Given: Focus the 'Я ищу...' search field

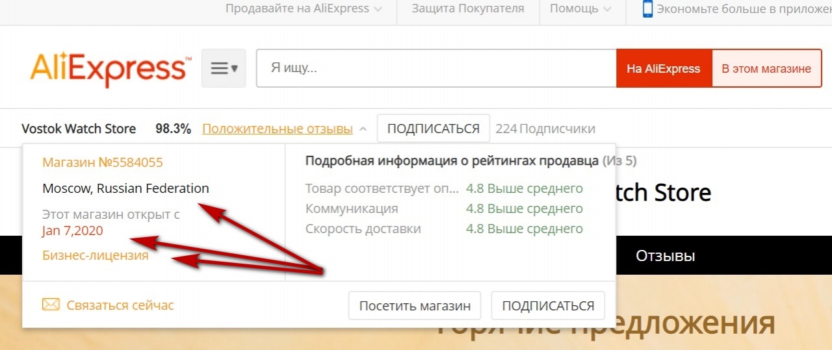Looking at the screenshot, I should [435, 68].
